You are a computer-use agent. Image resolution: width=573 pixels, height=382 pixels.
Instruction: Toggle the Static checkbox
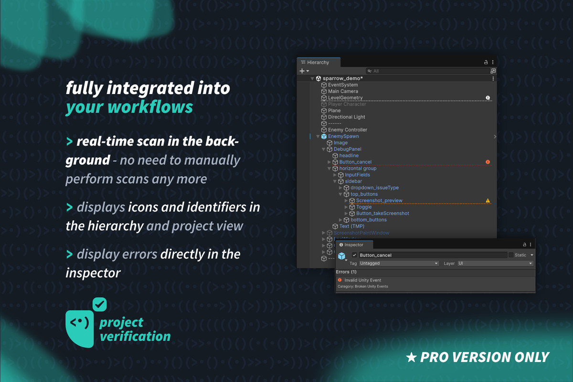(511, 255)
